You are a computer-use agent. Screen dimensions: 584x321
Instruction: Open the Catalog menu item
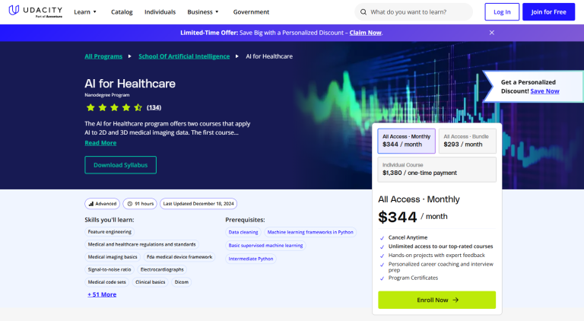click(122, 12)
